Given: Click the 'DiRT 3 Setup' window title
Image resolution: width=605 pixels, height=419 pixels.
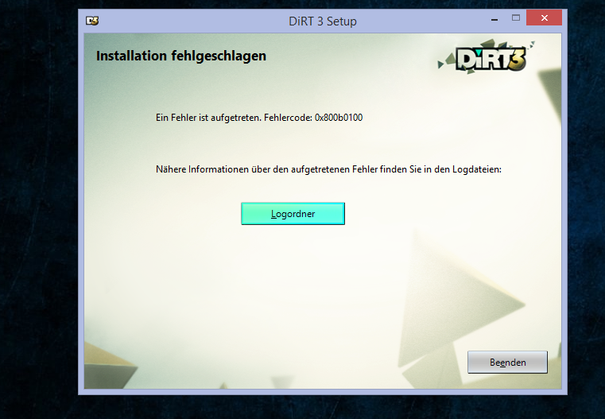Looking at the screenshot, I should pos(323,21).
